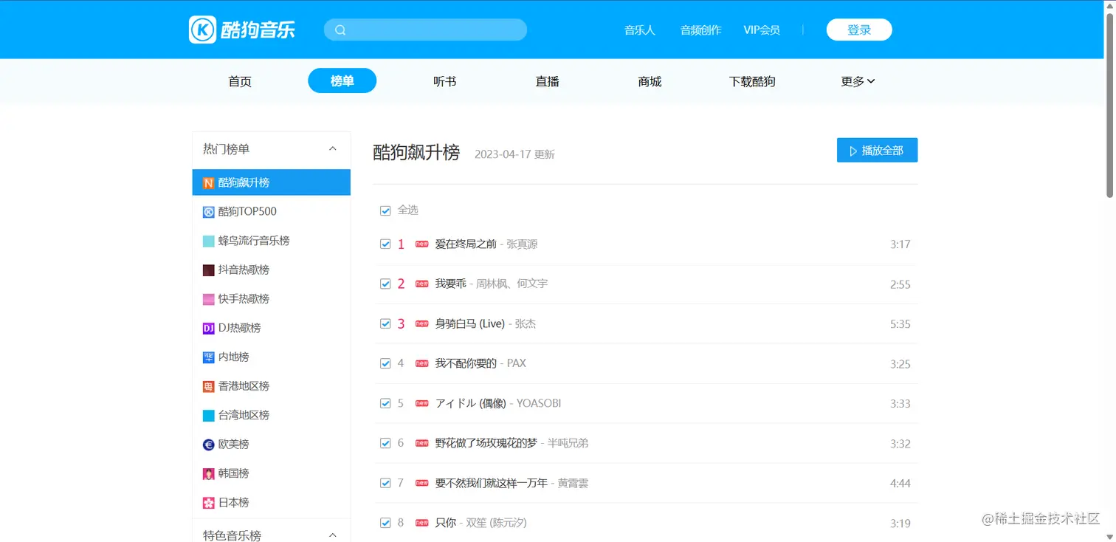The image size is (1116, 542).
Task: Click the magnifier search icon
Action: point(340,30)
